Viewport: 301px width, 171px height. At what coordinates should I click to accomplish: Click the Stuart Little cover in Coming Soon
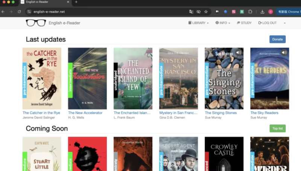coord(42,154)
